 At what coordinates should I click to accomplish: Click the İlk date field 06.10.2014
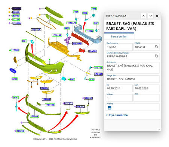click(x=119, y=88)
